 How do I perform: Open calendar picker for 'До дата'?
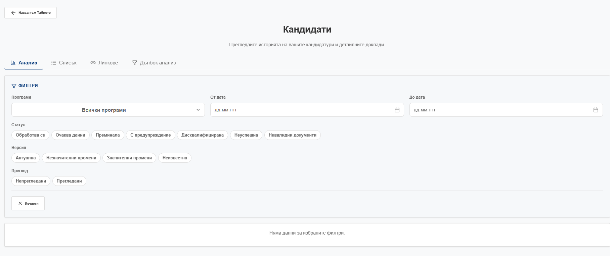[596, 110]
